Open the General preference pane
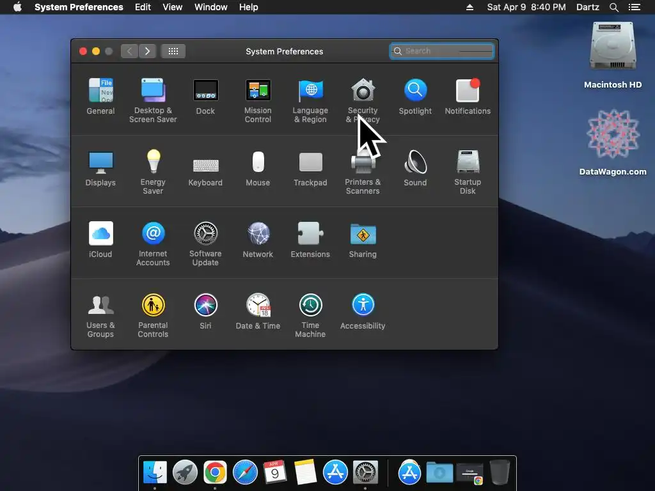Screen dimensions: 655x491 pos(100,97)
